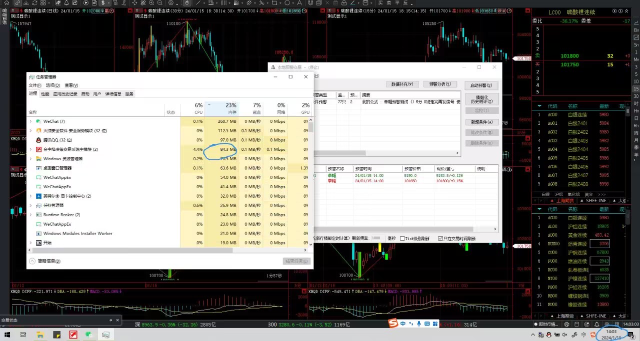This screenshot has height=341, width=640.
Task: Expand the Runtime Broker (2) process group
Action: coord(30,215)
